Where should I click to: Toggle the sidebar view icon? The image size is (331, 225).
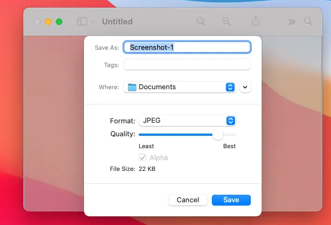82,22
